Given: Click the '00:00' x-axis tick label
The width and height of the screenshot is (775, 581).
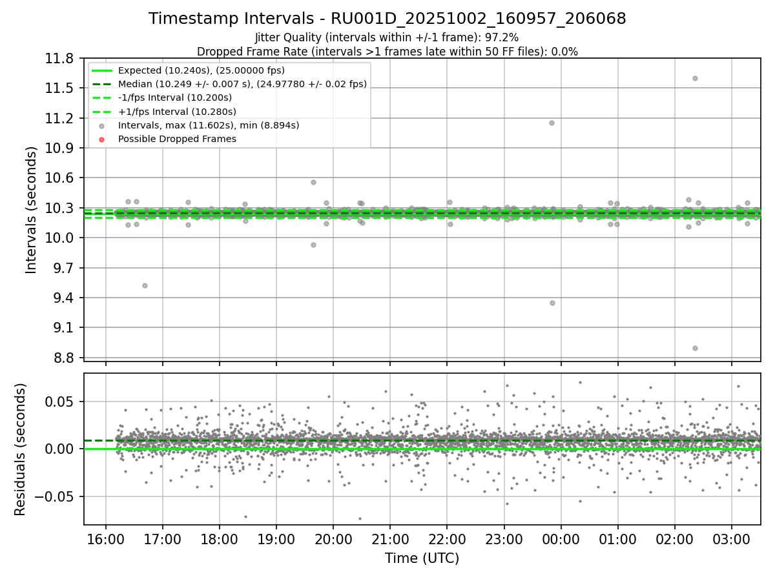Looking at the screenshot, I should click(561, 538).
